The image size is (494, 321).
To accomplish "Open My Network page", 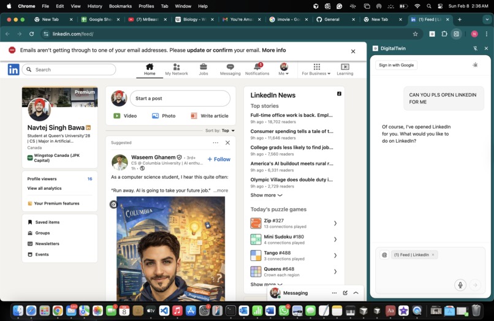I will tap(177, 69).
